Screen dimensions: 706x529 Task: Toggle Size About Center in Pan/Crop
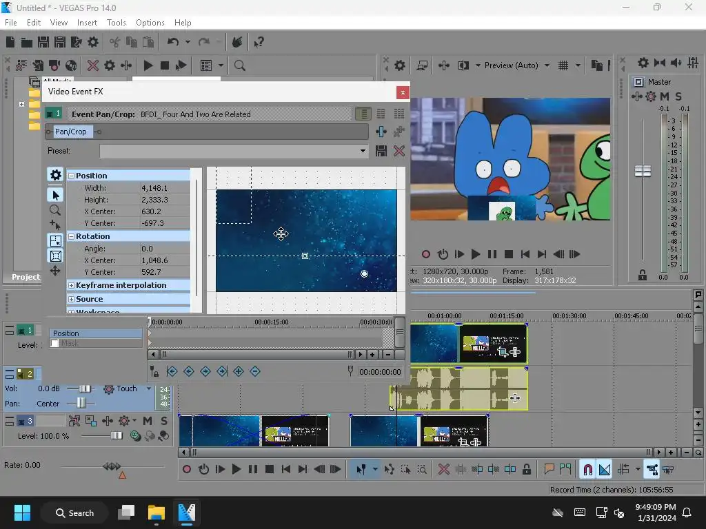point(55,256)
